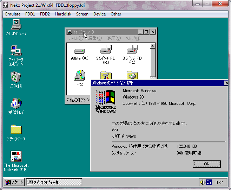Open the FDD1 menu
Viewport: 231px width, 190px height.
click(x=30, y=14)
